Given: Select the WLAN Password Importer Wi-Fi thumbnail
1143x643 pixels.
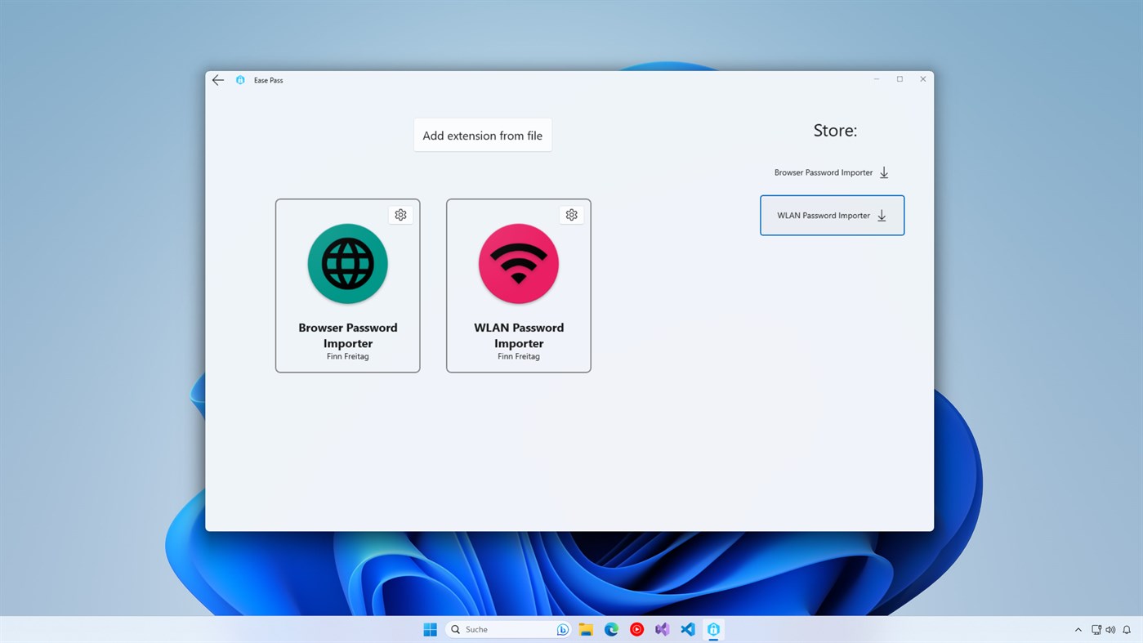Looking at the screenshot, I should pyautogui.click(x=518, y=263).
